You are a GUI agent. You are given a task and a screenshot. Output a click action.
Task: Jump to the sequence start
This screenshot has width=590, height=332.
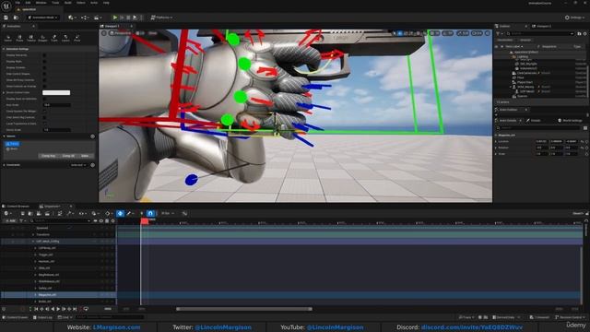[x=36, y=309]
